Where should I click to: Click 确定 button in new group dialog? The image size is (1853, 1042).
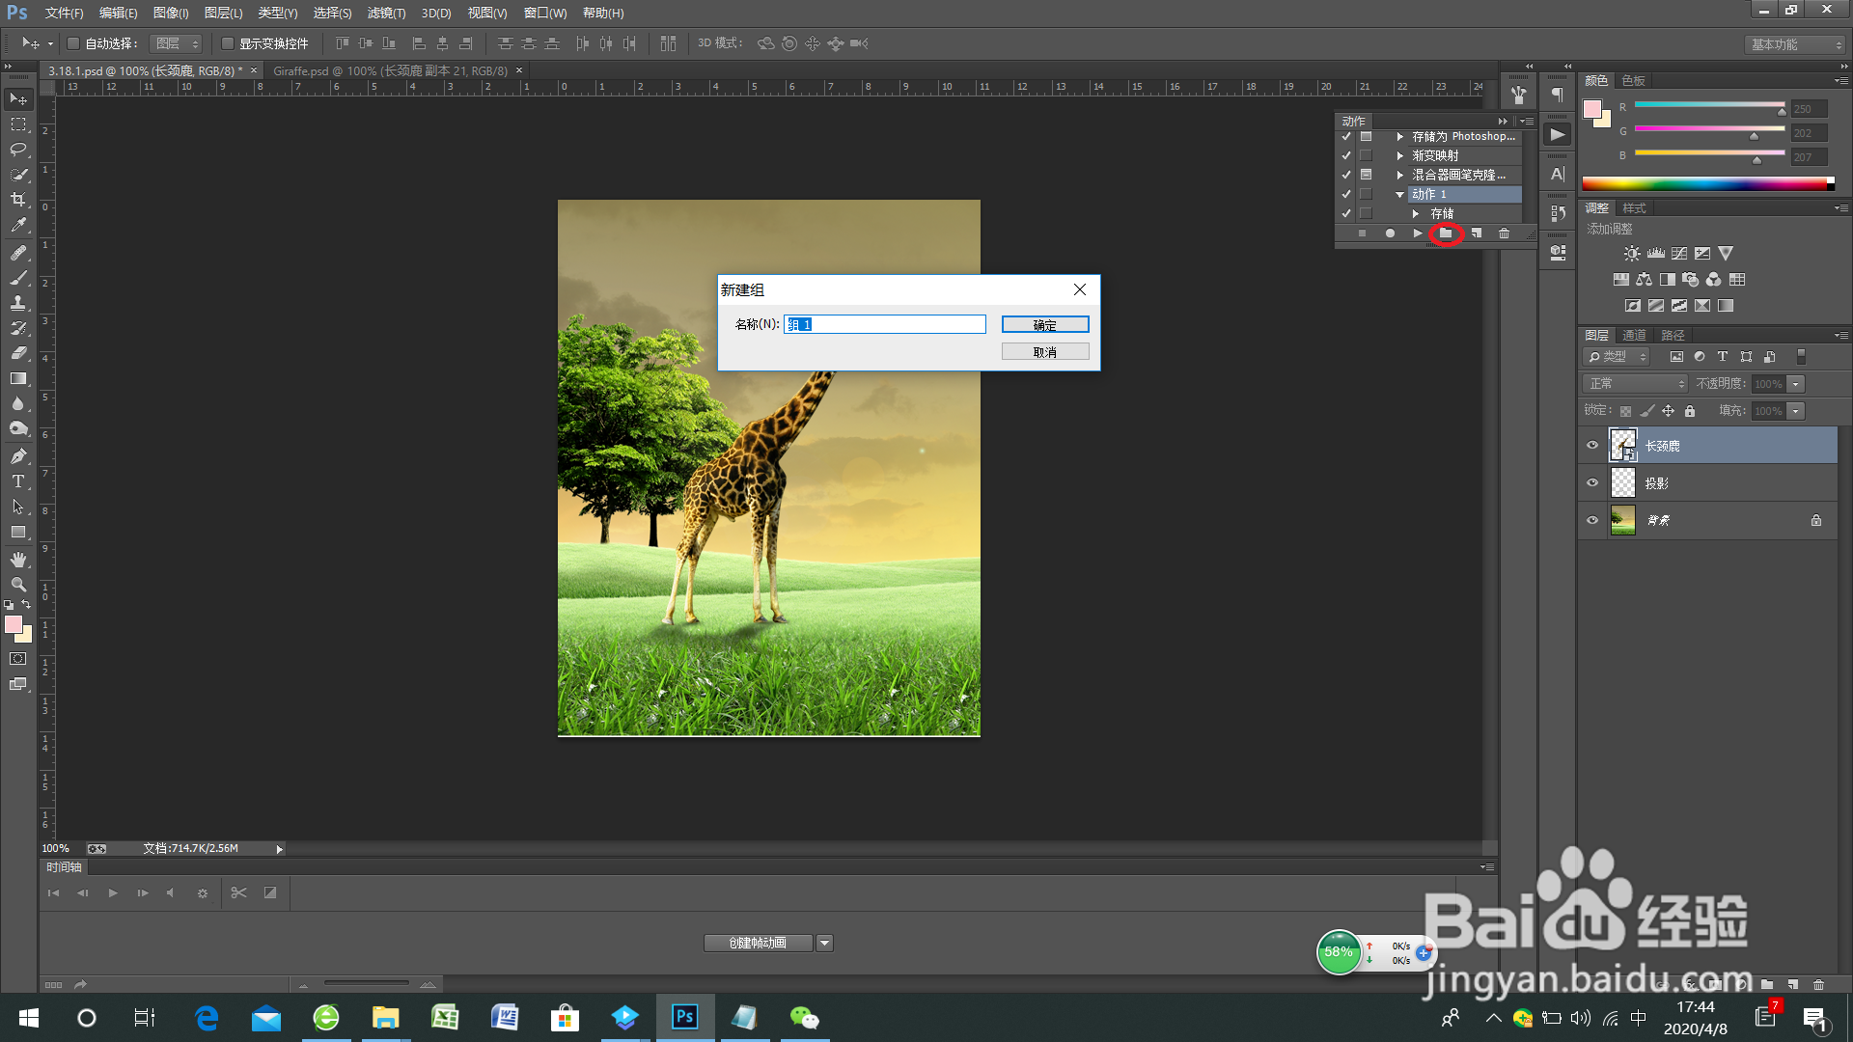1045,325
